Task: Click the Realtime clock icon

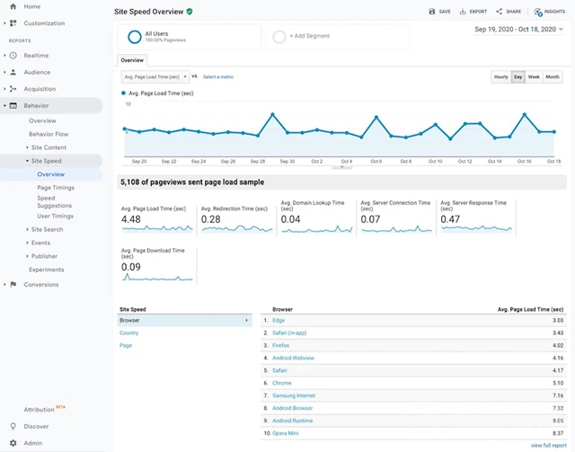Action: click(13, 55)
